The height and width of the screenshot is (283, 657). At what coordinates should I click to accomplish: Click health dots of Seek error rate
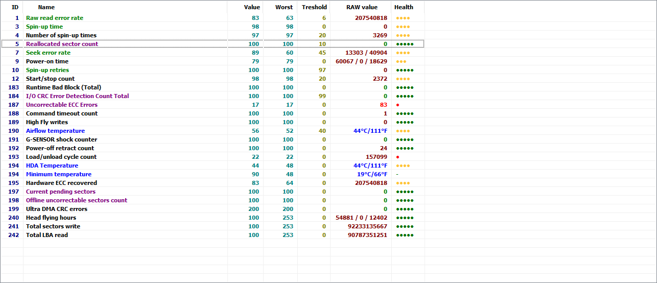(x=403, y=53)
